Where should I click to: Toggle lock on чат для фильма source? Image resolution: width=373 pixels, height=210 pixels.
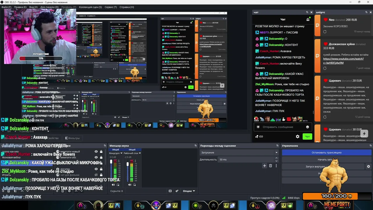tap(101, 175)
